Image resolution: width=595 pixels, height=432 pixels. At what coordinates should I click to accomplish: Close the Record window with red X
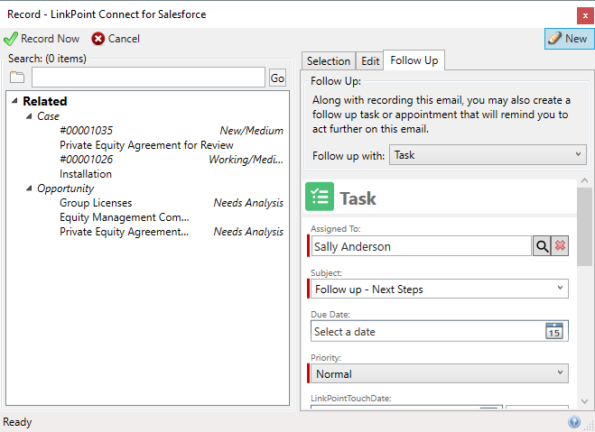tap(585, 16)
